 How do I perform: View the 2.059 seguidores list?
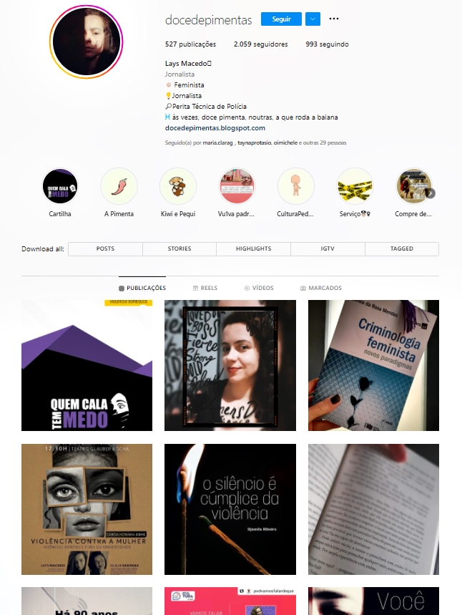click(260, 44)
